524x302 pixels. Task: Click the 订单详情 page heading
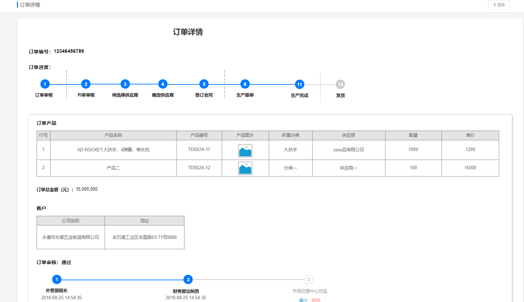coord(188,32)
